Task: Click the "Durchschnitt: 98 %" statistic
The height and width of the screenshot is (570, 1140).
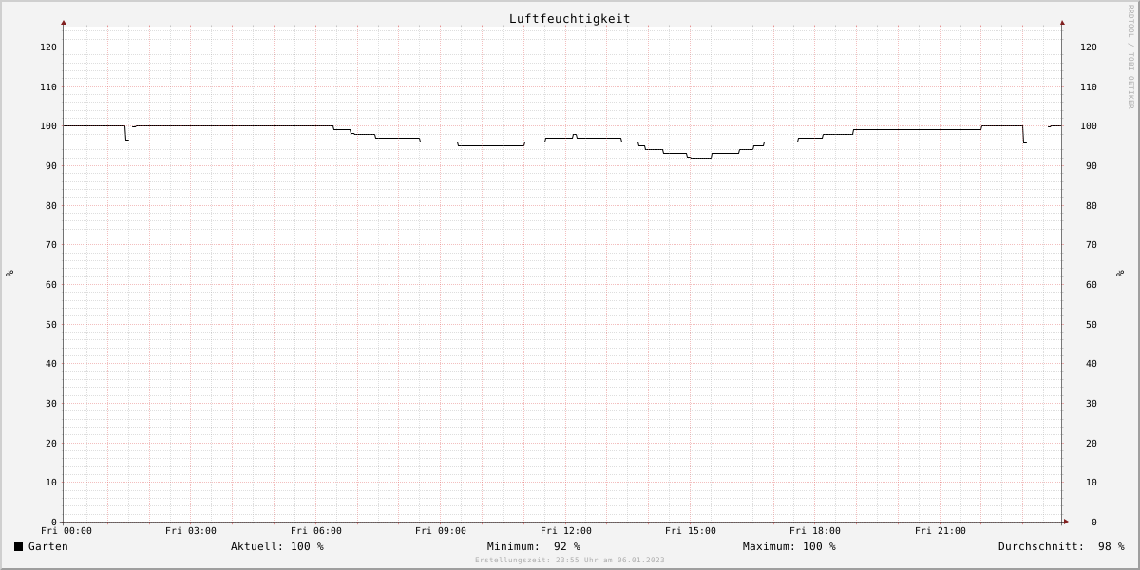Action: point(1061,546)
